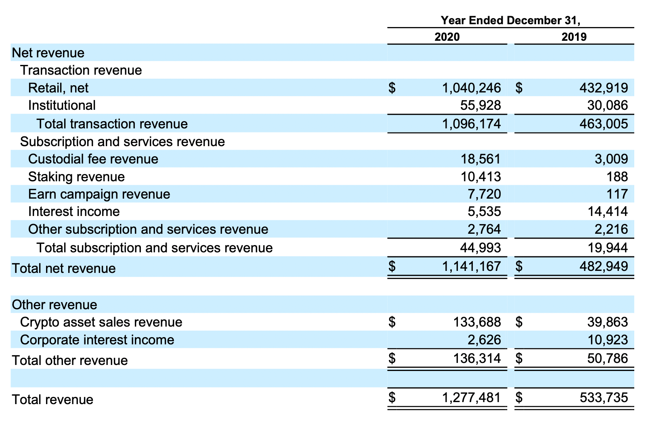Select total net revenue 482,949
Image resolution: width=646 pixels, height=436 pixels.
tap(604, 266)
